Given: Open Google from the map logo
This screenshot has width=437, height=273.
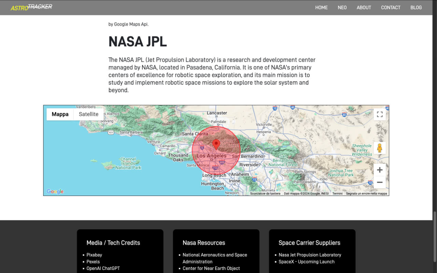Looking at the screenshot, I should 55,191.
